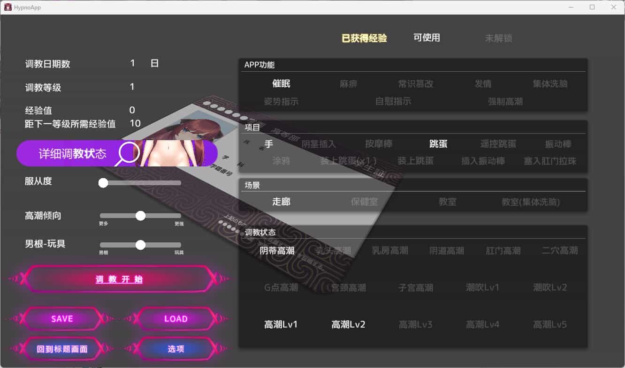Image resolution: width=625 pixels, height=368 pixels.
Task: Click the LOAD button
Action: pos(176,319)
